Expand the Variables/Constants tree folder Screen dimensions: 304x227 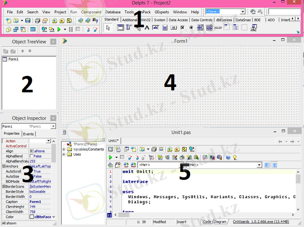[64, 149]
